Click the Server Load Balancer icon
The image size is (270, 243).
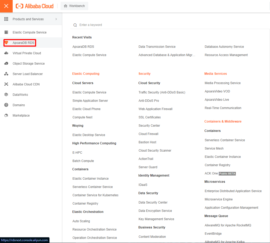(6, 74)
